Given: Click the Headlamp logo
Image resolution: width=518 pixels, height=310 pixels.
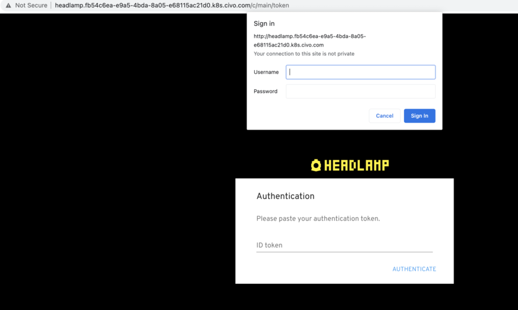Looking at the screenshot, I should click(350, 166).
